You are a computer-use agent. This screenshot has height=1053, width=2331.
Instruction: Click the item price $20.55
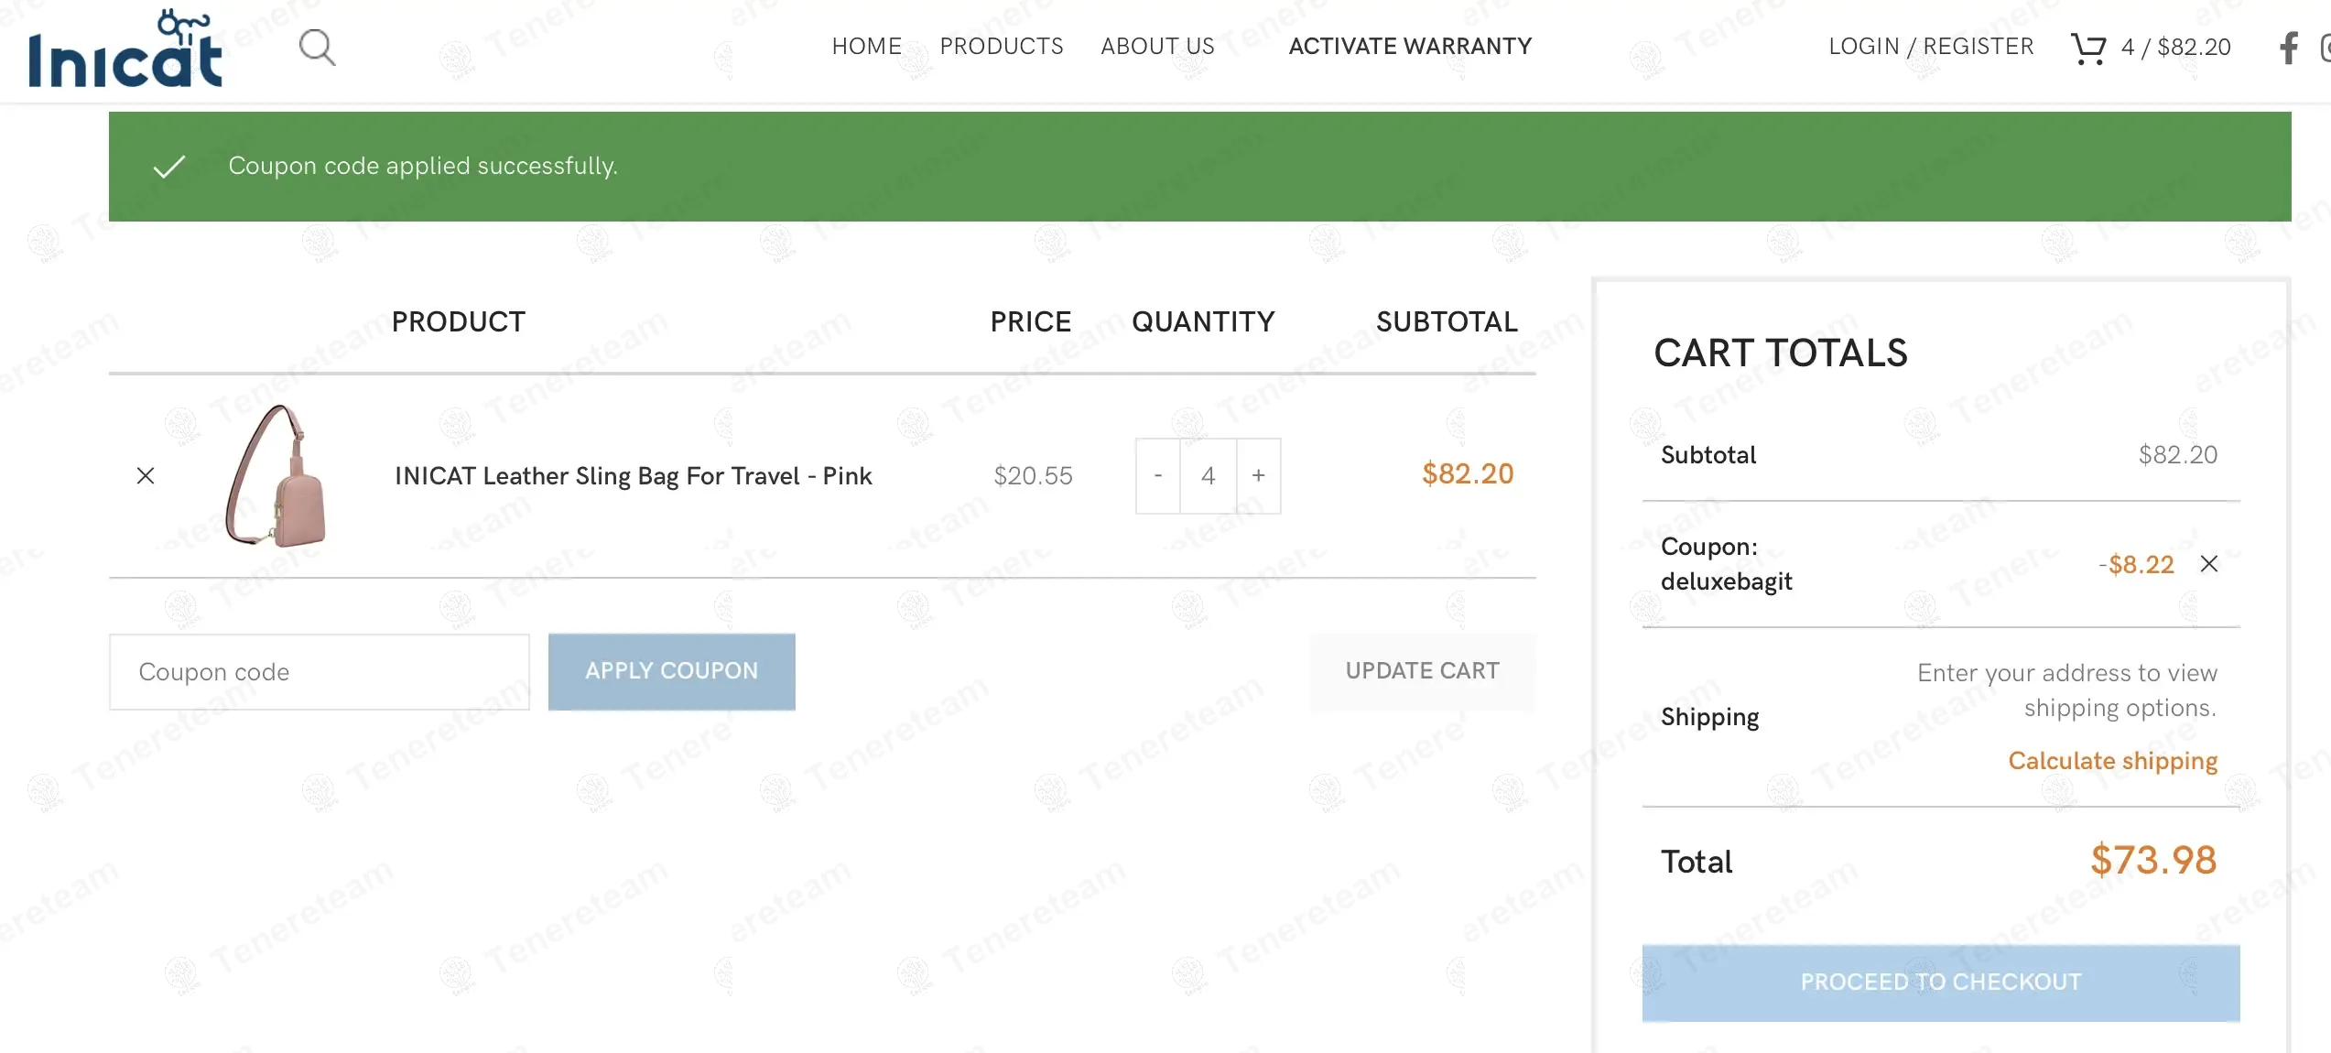click(x=1033, y=475)
